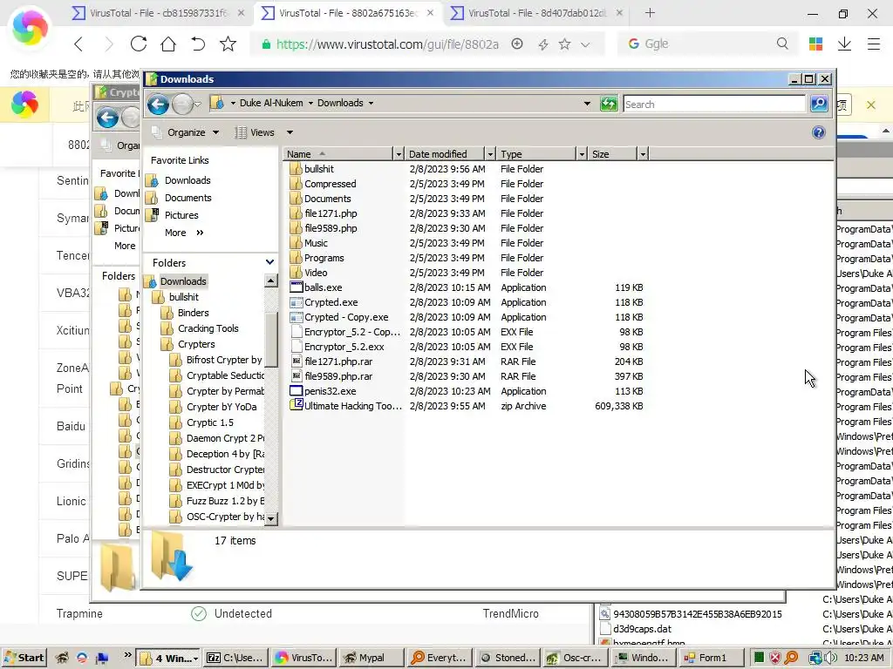This screenshot has height=669, width=893.
Task: Select Crypters folder in tree
Action: (196, 344)
